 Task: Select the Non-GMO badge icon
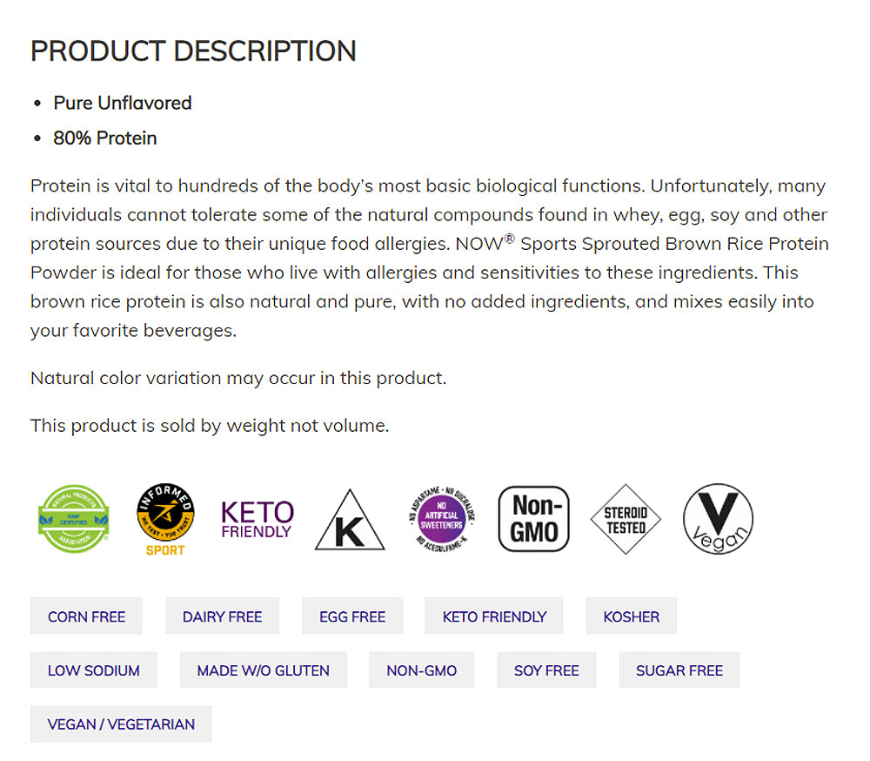(x=533, y=517)
